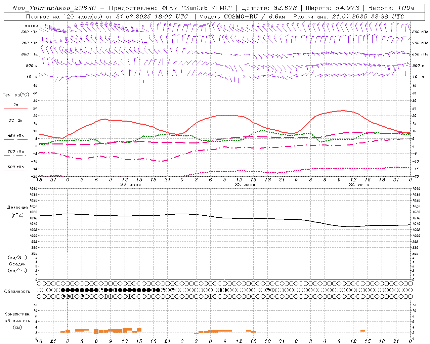430x344 pixels.
Task: Click the calm-wind circle symbol in the 10 м row
Action: (x=244, y=77)
